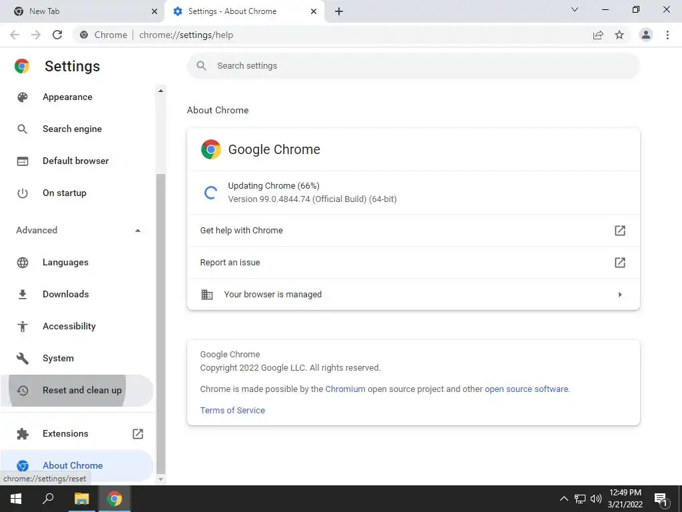Viewport: 682px width, 512px height.
Task: Click Version 99.0.4844.74 text
Action: [312, 199]
